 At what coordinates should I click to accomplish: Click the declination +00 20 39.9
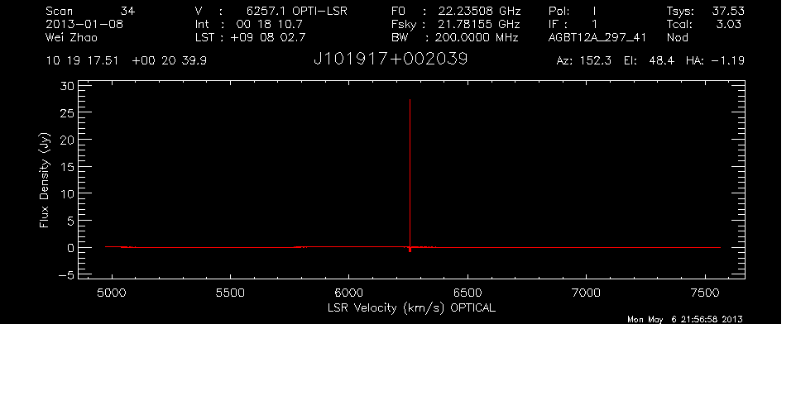(x=169, y=61)
